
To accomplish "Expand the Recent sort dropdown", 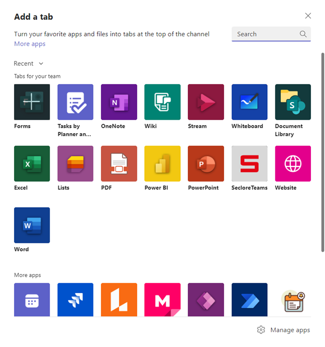I will pos(29,63).
